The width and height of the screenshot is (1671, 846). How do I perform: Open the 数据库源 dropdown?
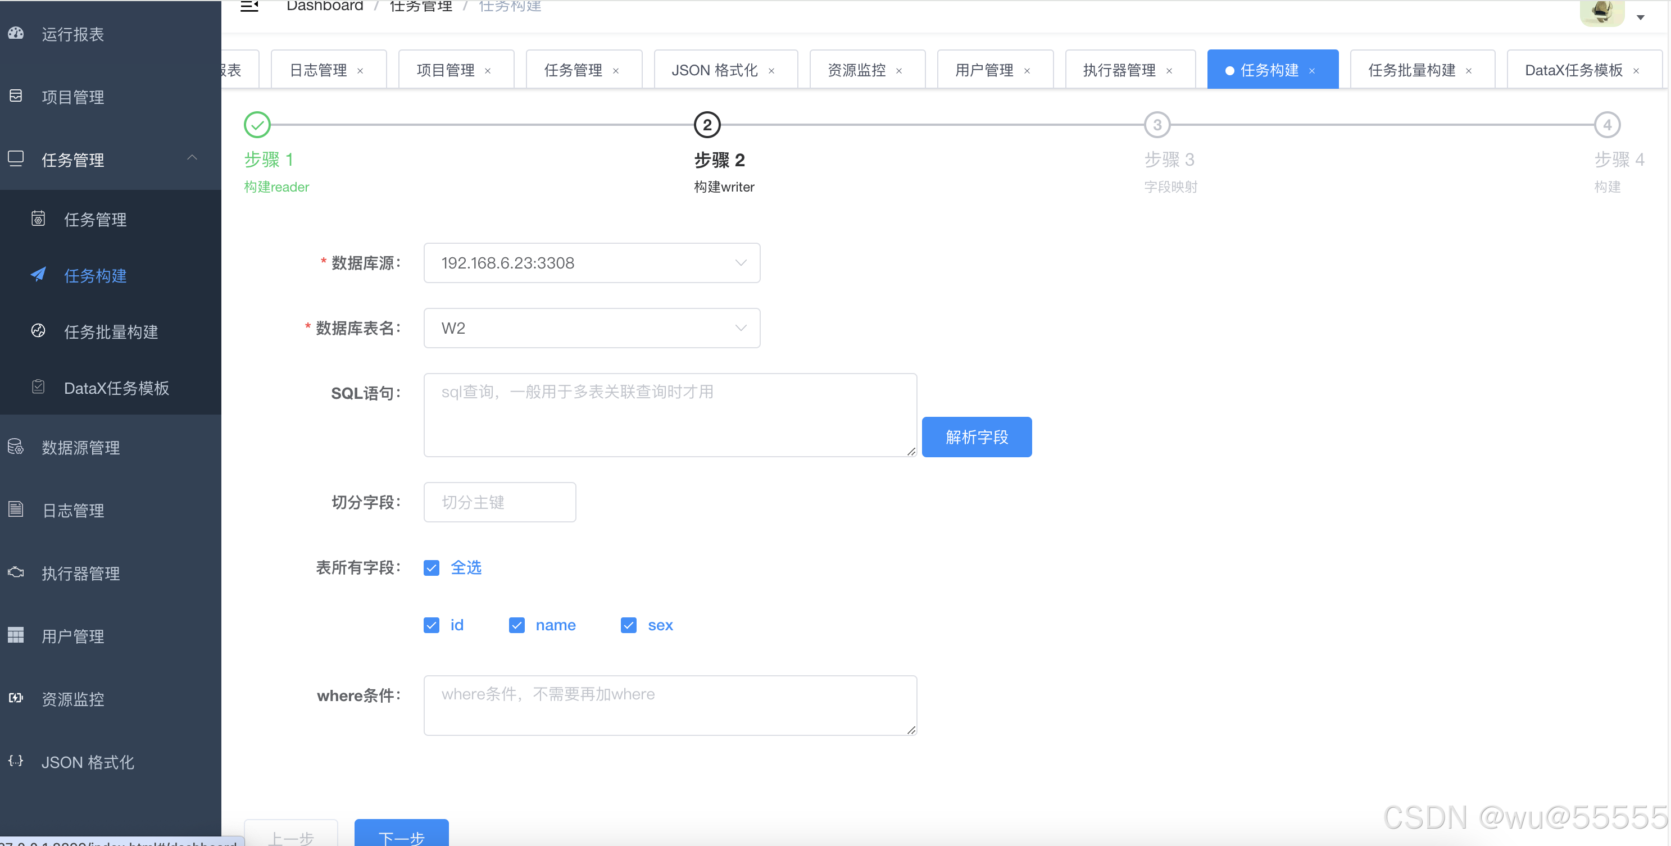pos(591,263)
